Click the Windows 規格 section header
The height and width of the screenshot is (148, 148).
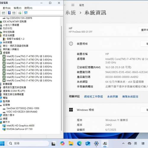click(107, 110)
